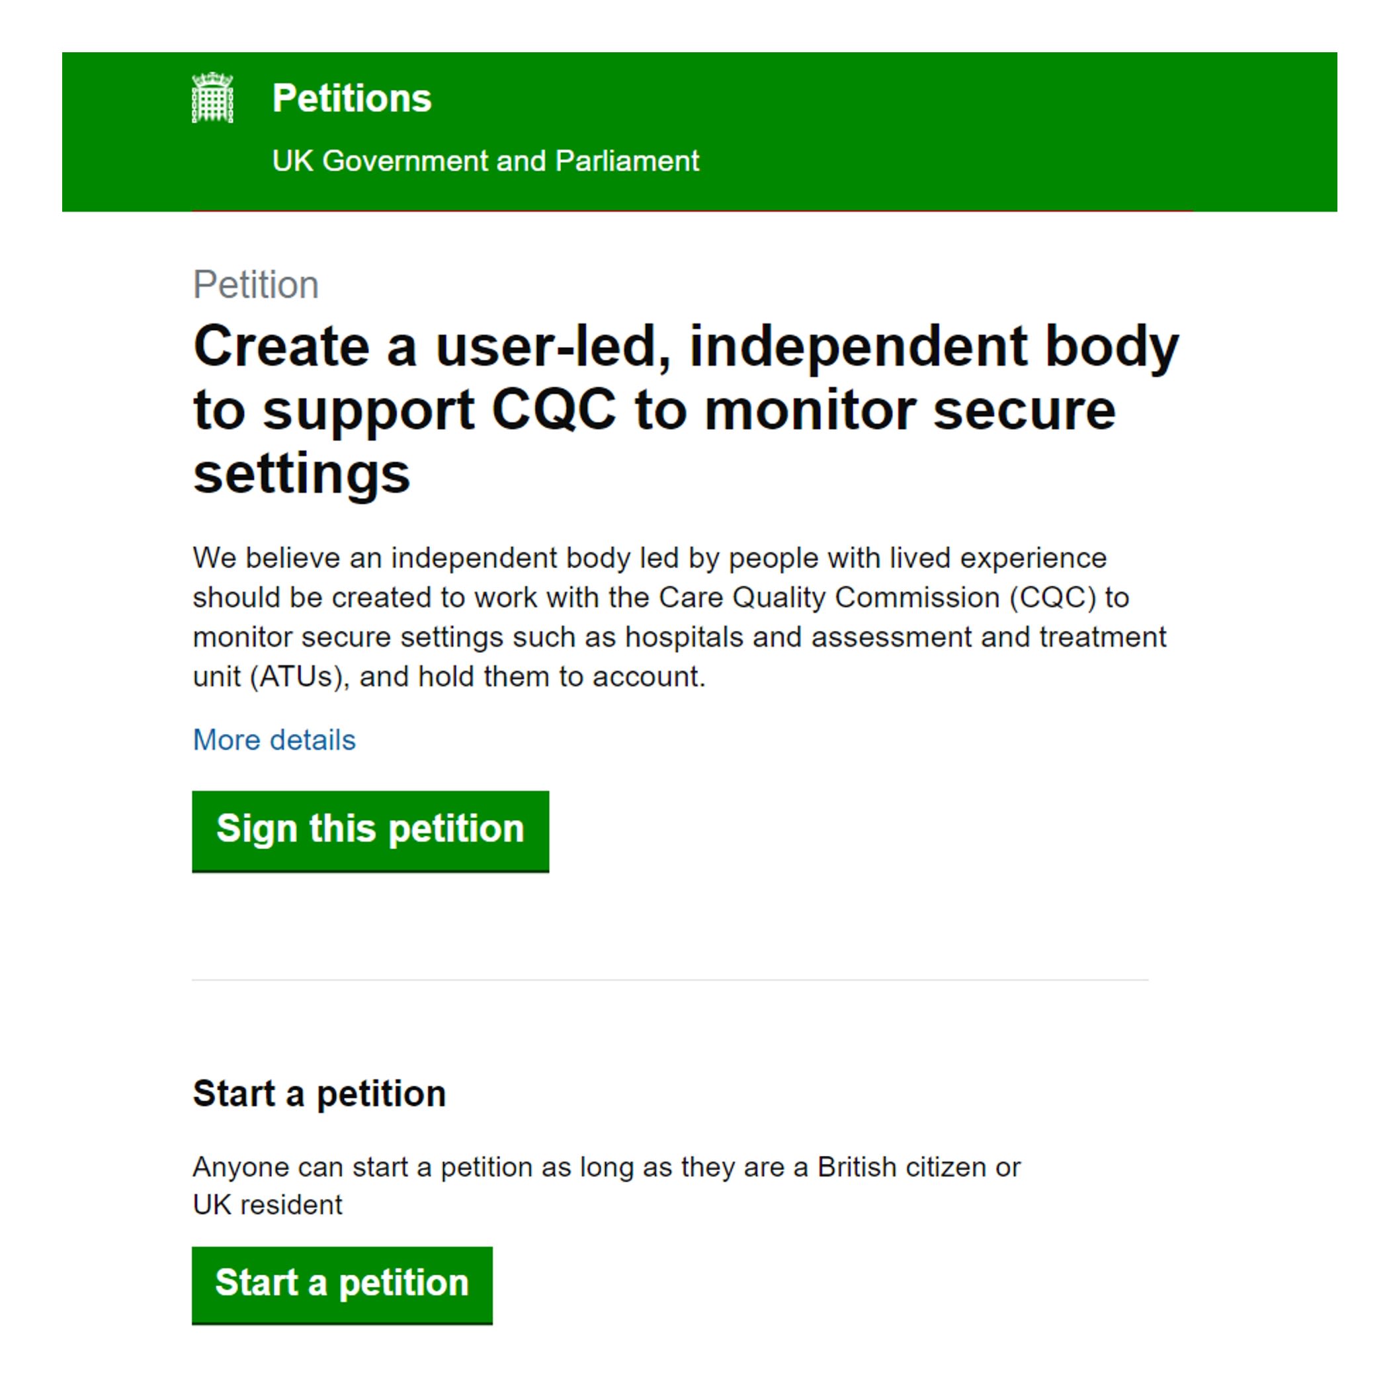This screenshot has height=1396, width=1389.
Task: Expand the More details section
Action: (274, 740)
